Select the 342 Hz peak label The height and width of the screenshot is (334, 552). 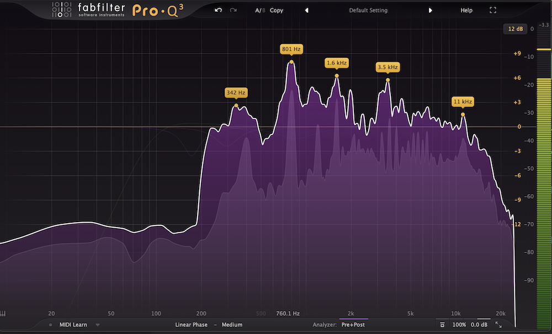point(236,93)
